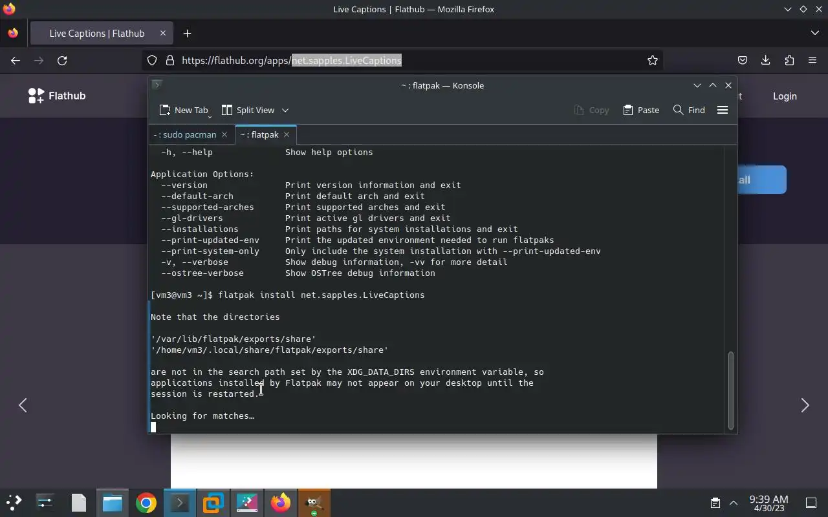Viewport: 828px width, 517px height.
Task: Click the Split View button
Action: pyautogui.click(x=248, y=110)
